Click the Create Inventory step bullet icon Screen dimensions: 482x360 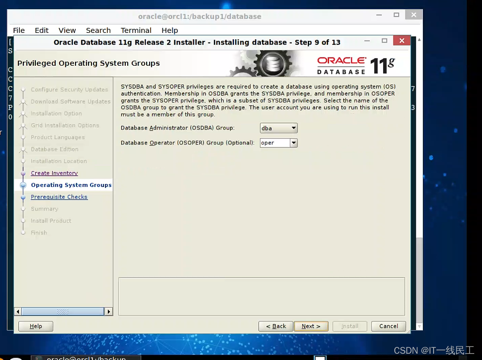tap(23, 173)
